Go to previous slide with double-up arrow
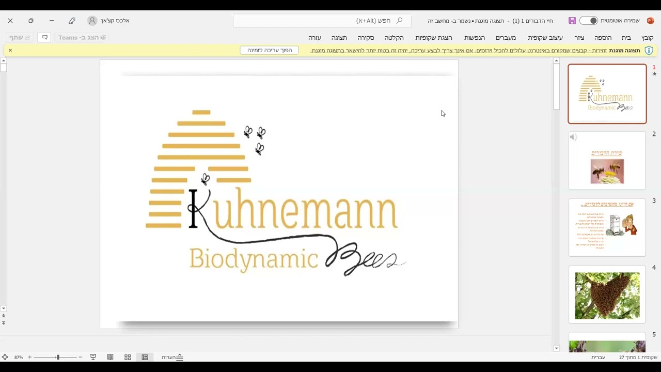The width and height of the screenshot is (661, 372). click(4, 316)
